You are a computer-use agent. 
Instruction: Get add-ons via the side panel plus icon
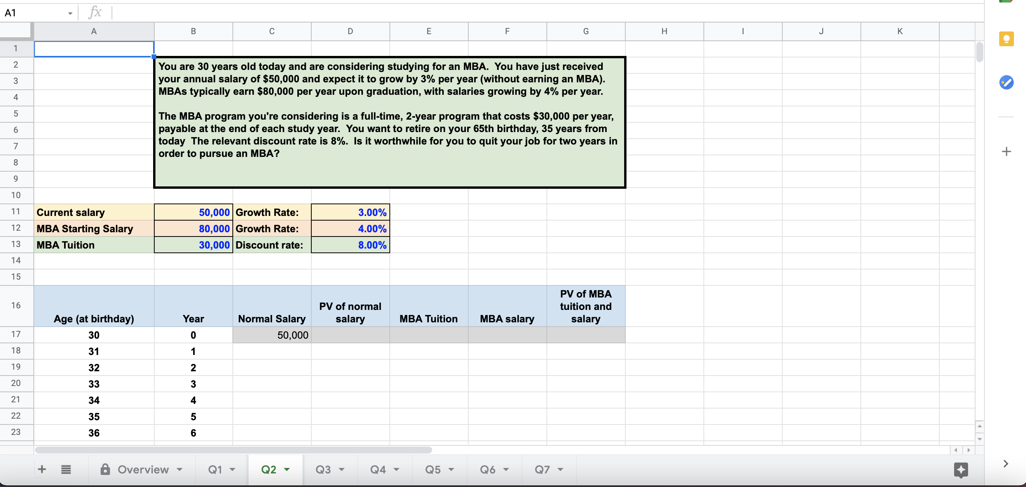1007,151
